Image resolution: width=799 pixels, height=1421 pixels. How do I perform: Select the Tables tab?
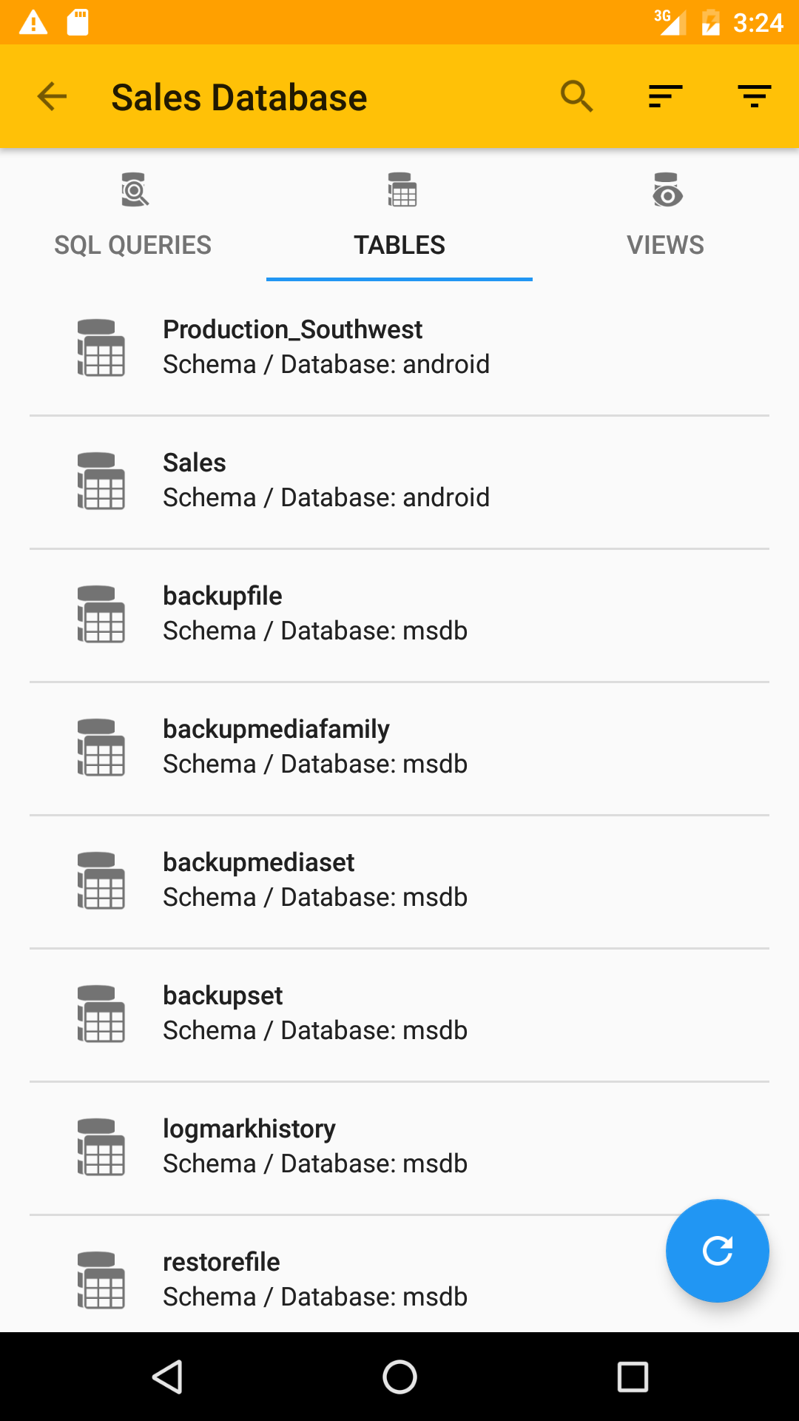click(x=399, y=245)
